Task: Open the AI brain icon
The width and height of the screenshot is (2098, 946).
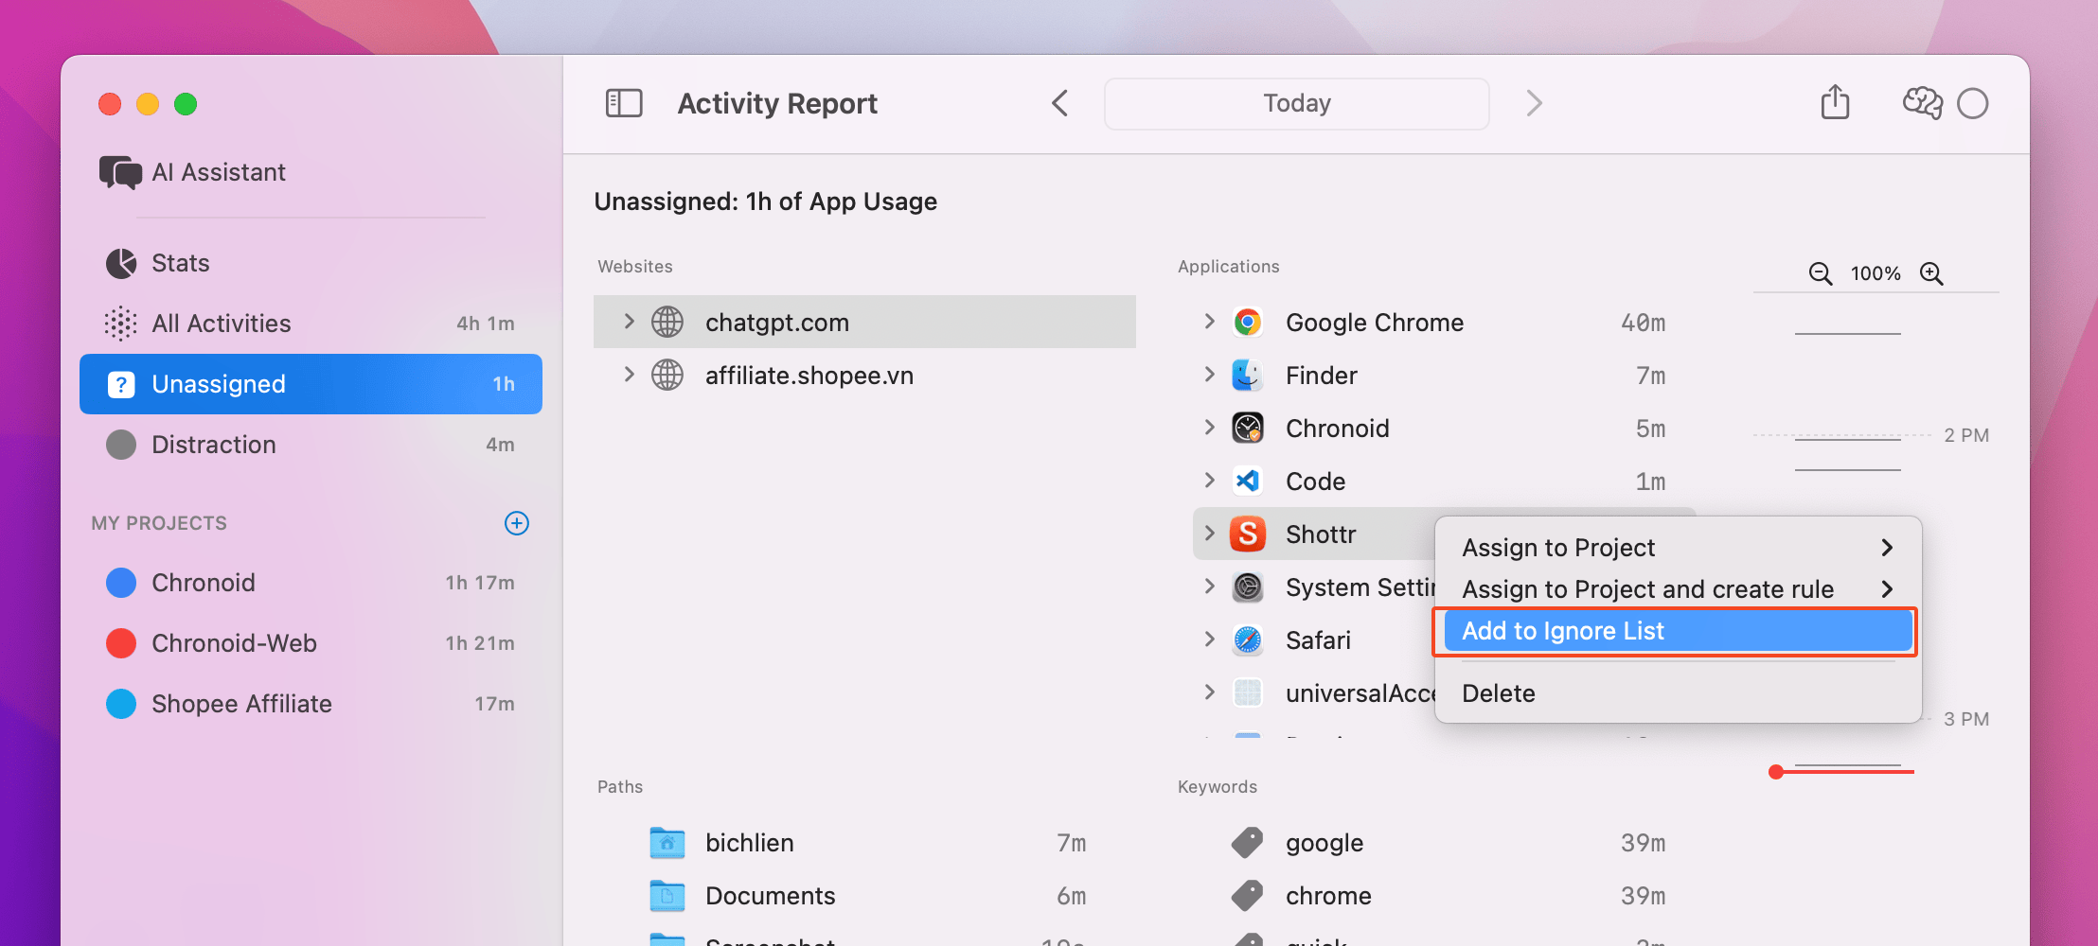Action: pyautogui.click(x=1922, y=102)
